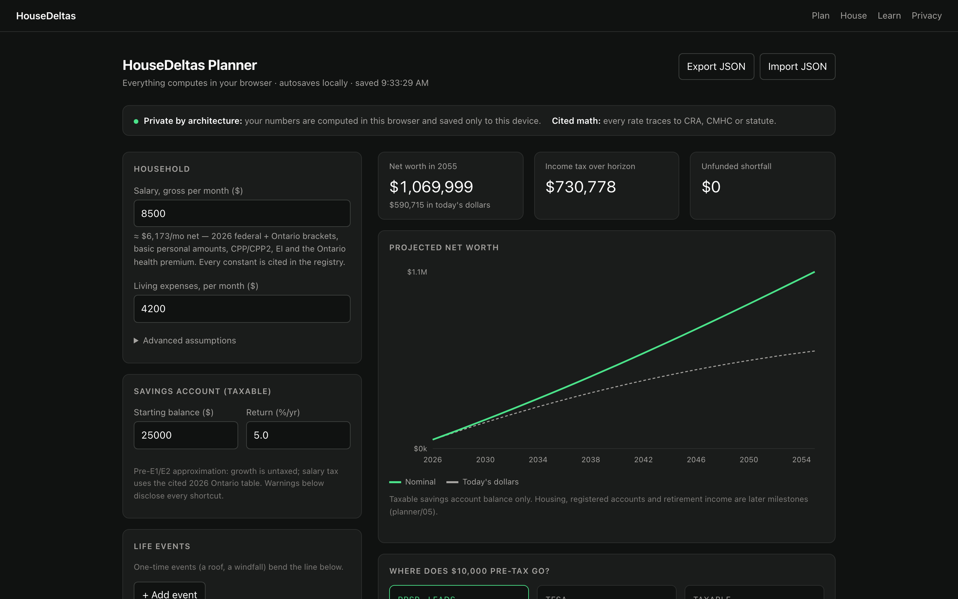Click the 'saved 9:33:29 AM' autosave status
This screenshot has height=599, width=958.
[x=392, y=83]
